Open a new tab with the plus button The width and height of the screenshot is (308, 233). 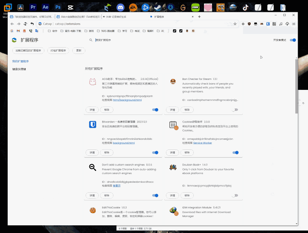coord(199,17)
